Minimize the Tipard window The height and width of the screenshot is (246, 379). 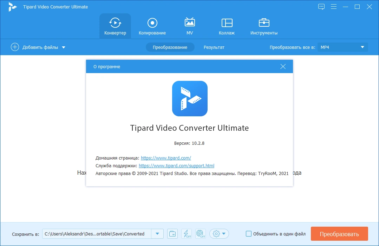(345, 7)
